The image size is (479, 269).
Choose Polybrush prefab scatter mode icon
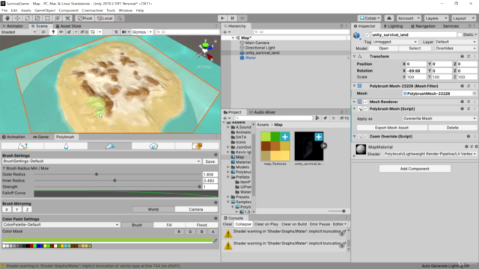(x=153, y=146)
